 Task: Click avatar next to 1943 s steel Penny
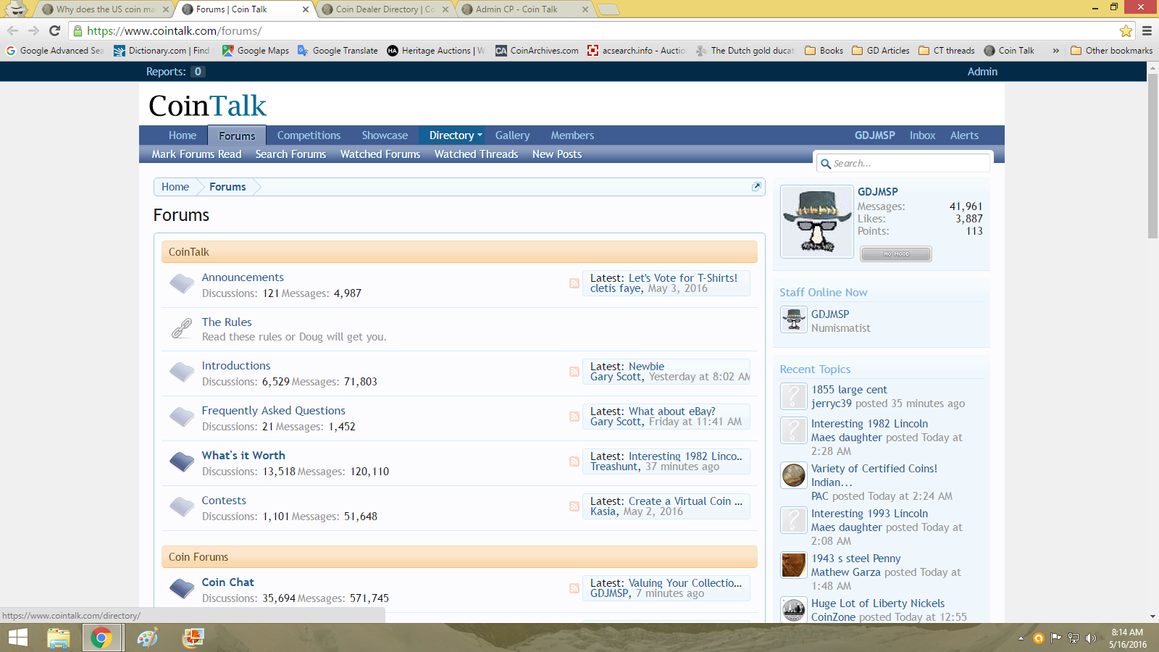coord(794,565)
